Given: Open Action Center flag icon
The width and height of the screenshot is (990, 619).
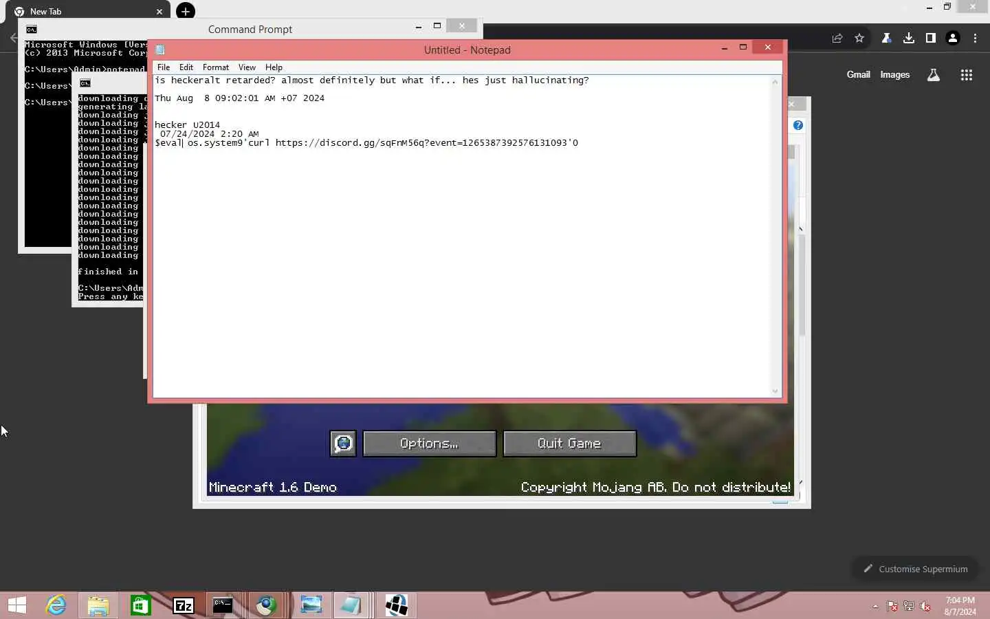Looking at the screenshot, I should click(x=892, y=606).
